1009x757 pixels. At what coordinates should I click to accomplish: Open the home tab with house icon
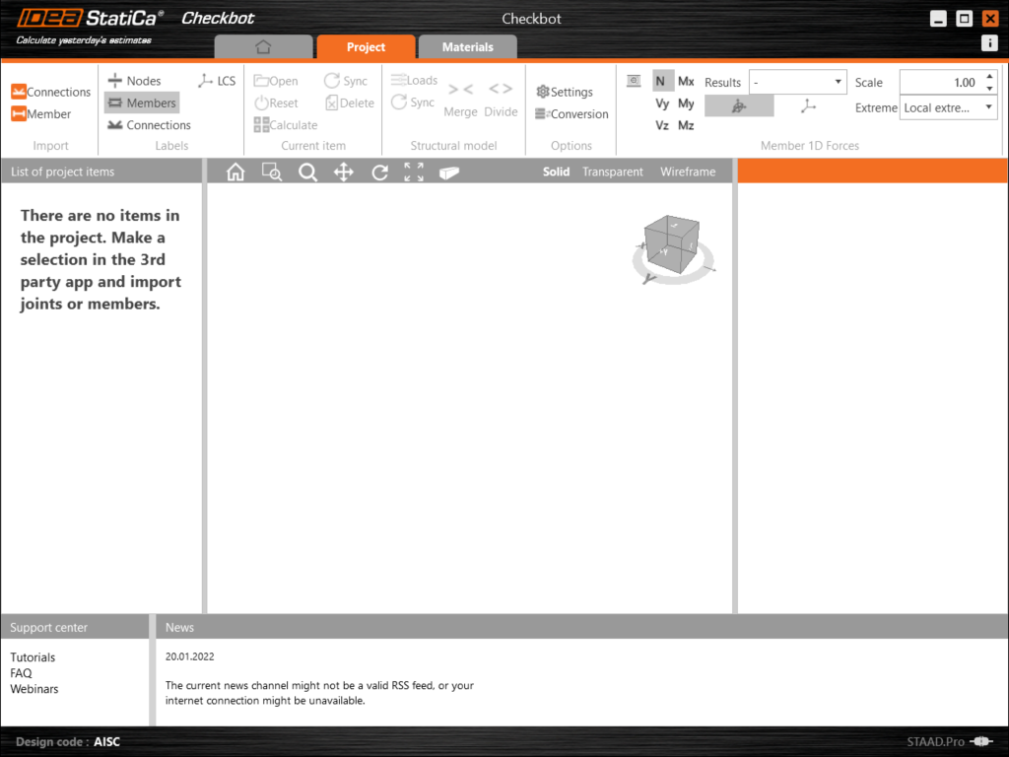click(x=262, y=47)
